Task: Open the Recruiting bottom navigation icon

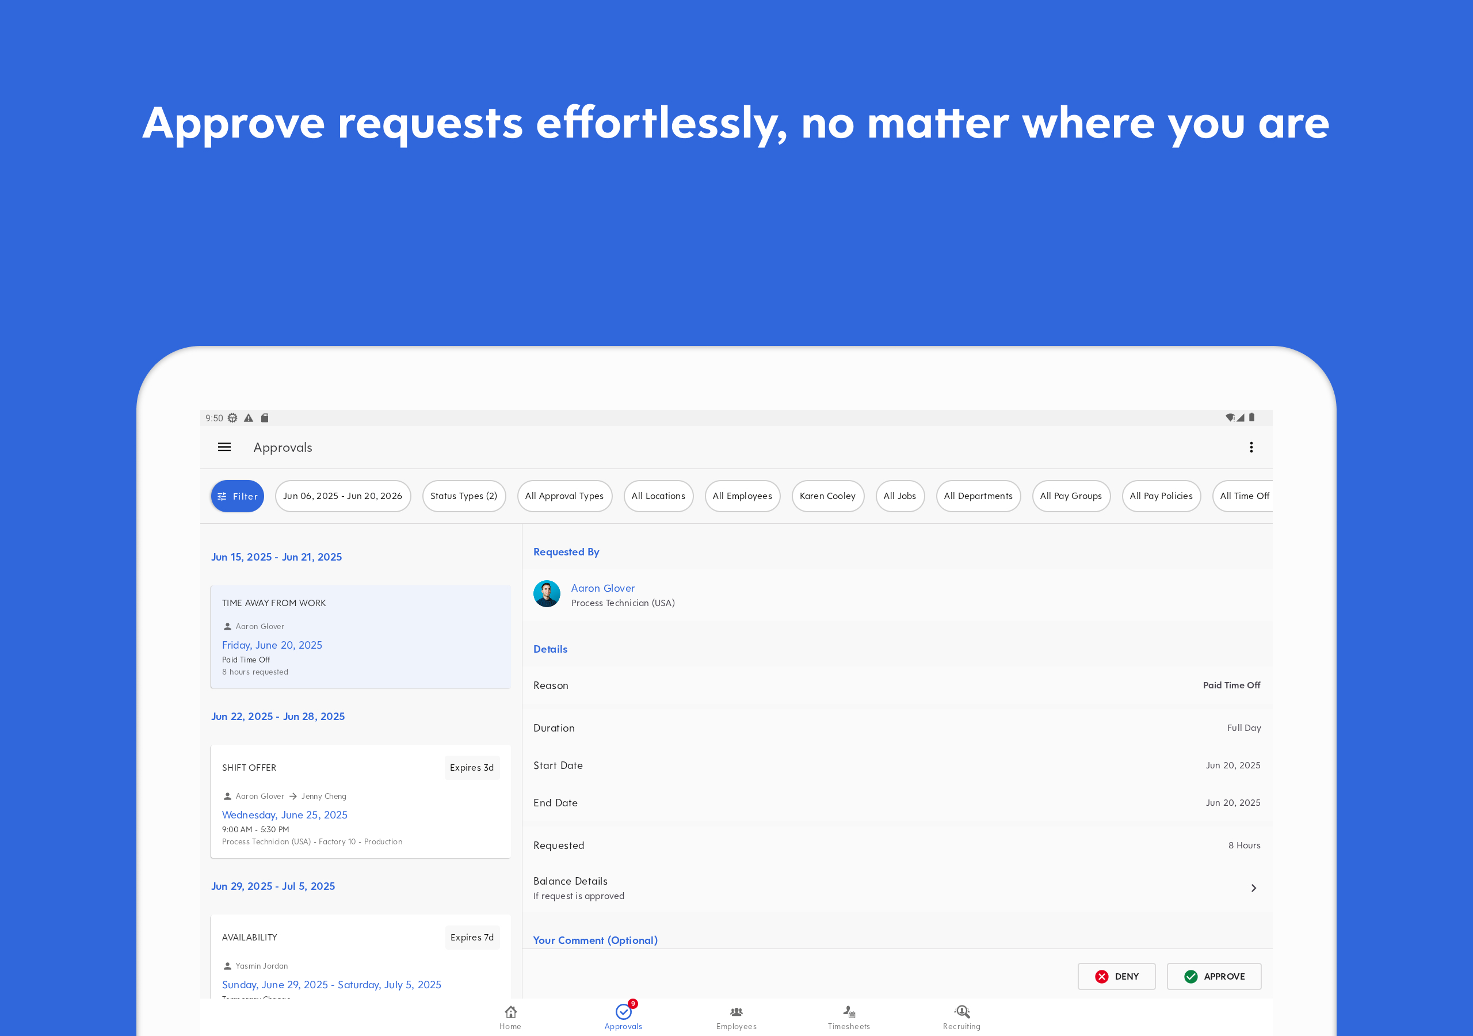Action: point(961,1017)
